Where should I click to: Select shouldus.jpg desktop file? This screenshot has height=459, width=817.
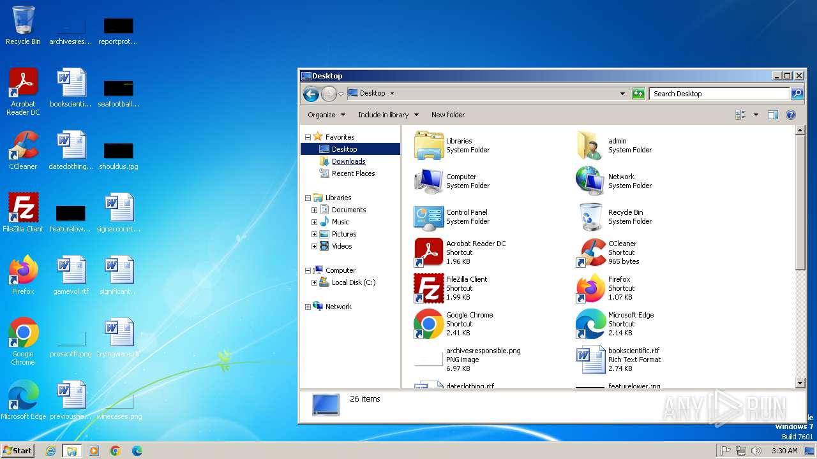pos(119,157)
